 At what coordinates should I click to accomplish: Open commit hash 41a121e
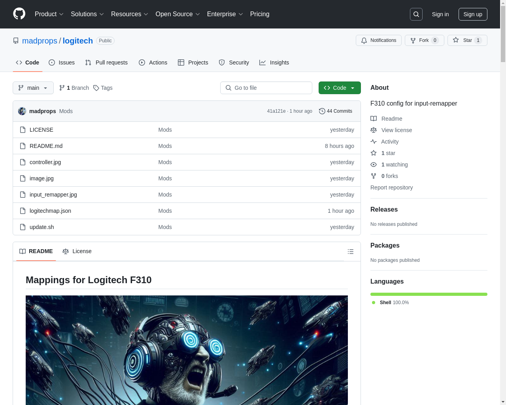click(x=276, y=111)
